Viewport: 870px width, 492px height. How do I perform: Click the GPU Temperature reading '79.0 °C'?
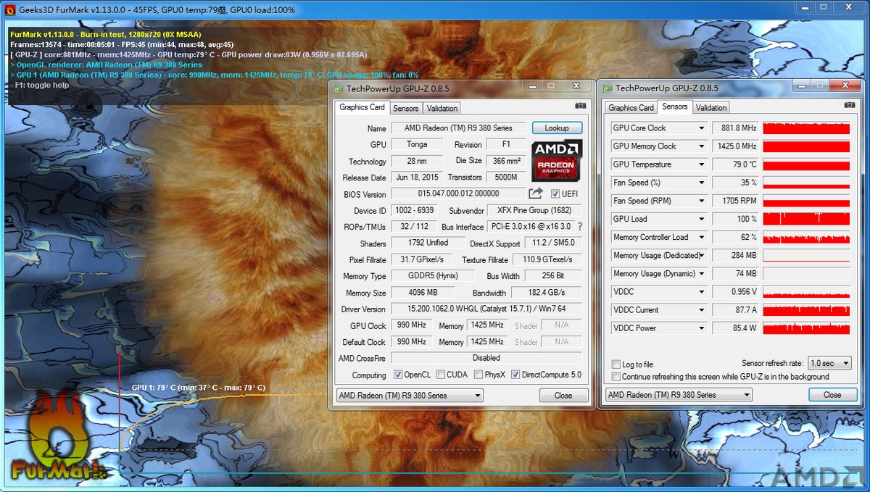pyautogui.click(x=735, y=164)
